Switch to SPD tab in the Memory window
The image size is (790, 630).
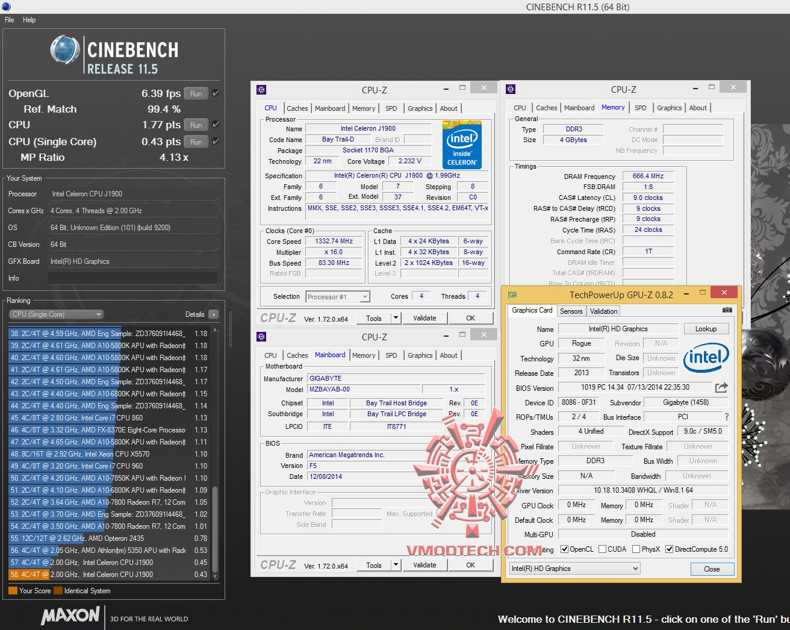pos(641,108)
